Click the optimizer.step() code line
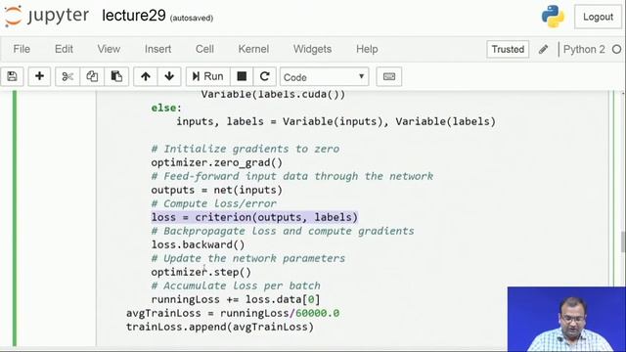 pyautogui.click(x=201, y=272)
